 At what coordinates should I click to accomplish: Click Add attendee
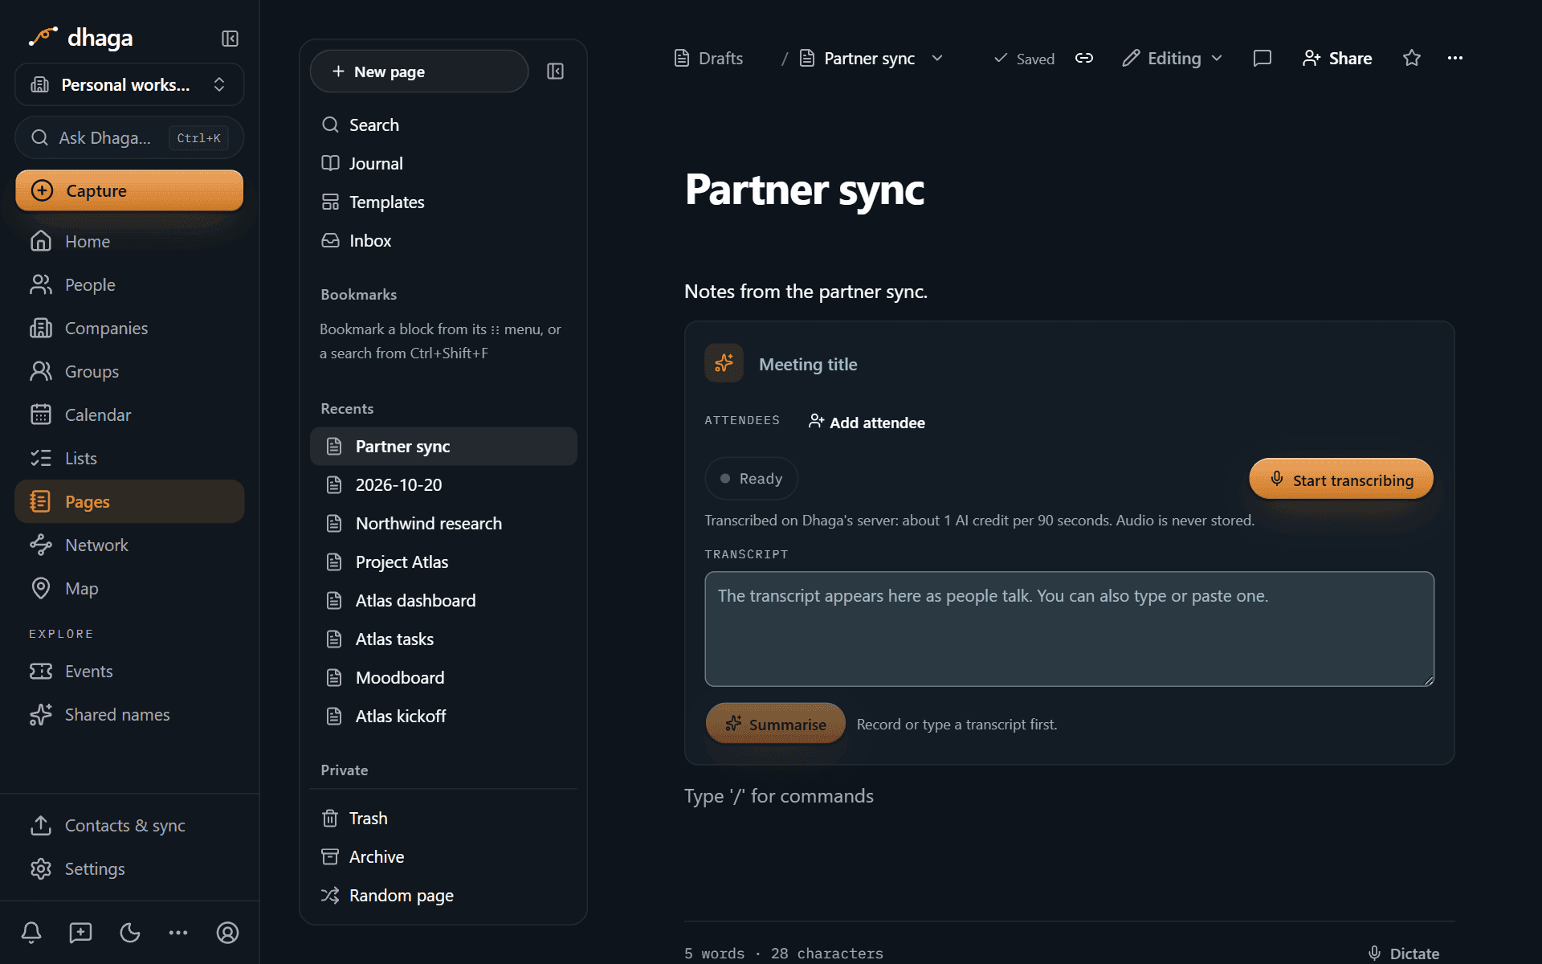(x=867, y=422)
